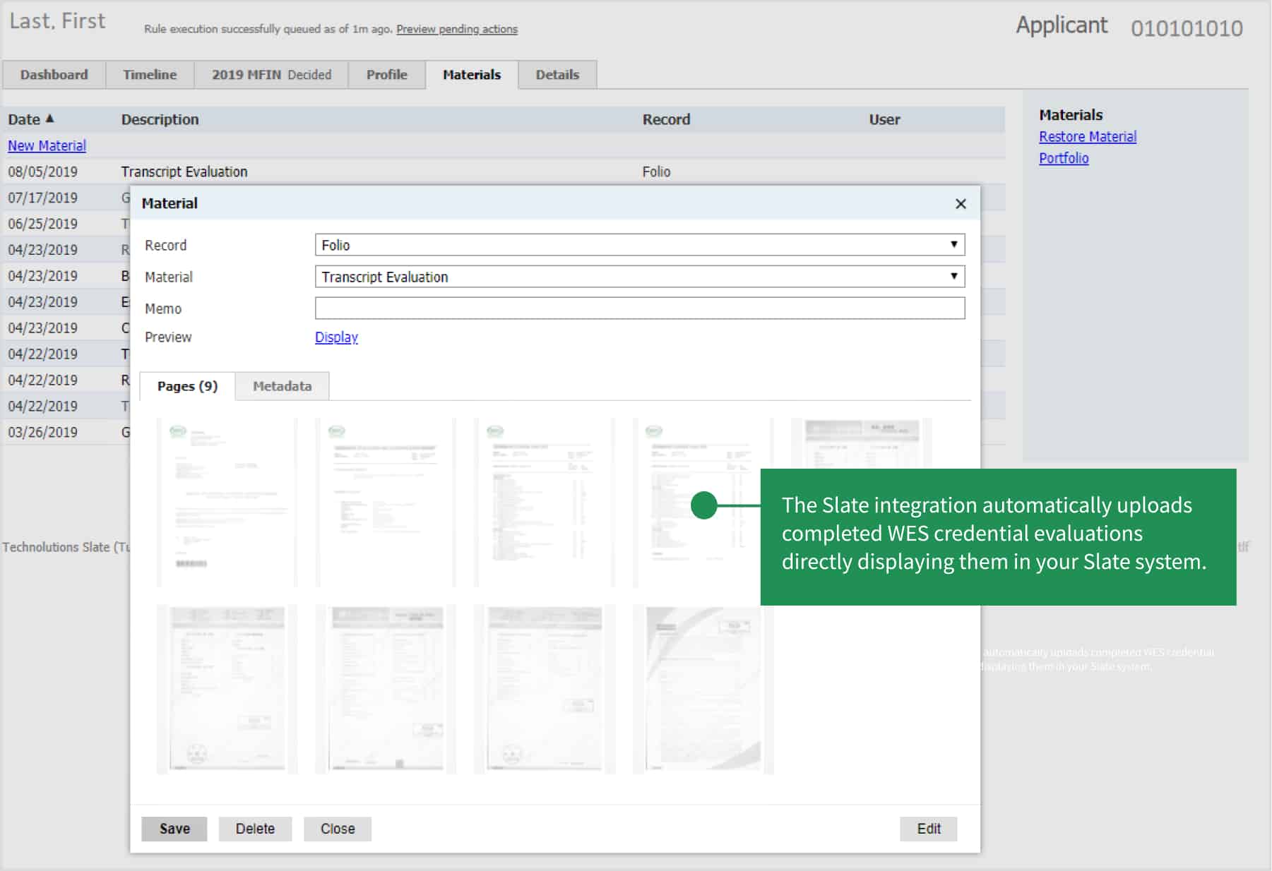Open the third page thumbnail
This screenshot has width=1272, height=871.
click(545, 502)
